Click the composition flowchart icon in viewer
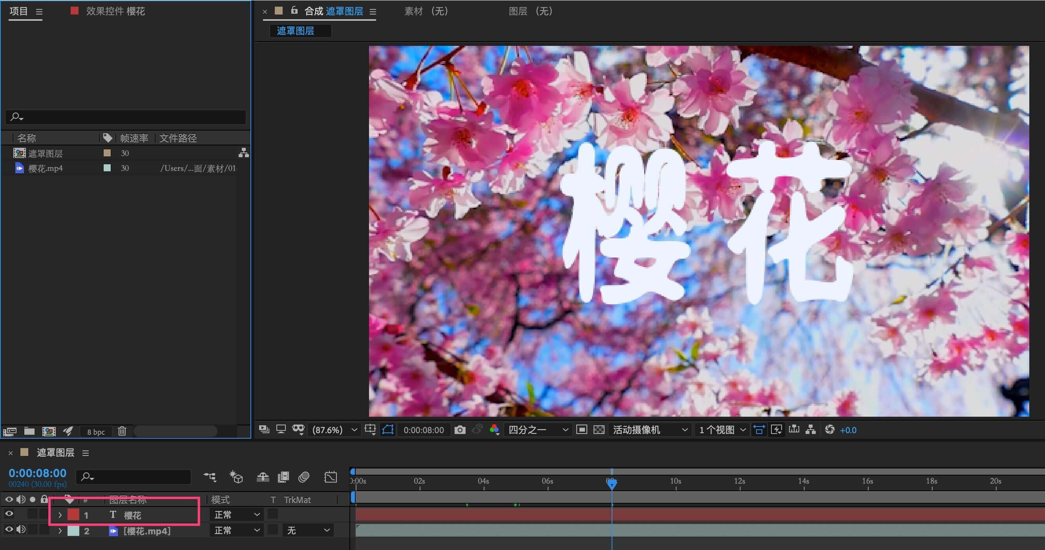The width and height of the screenshot is (1045, 550). click(x=811, y=430)
